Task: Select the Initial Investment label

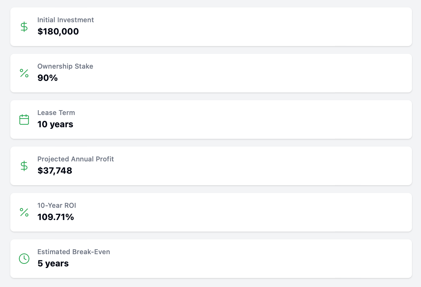Action: click(66, 20)
